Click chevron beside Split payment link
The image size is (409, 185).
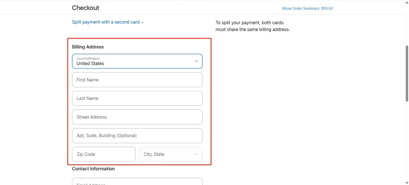pos(142,22)
